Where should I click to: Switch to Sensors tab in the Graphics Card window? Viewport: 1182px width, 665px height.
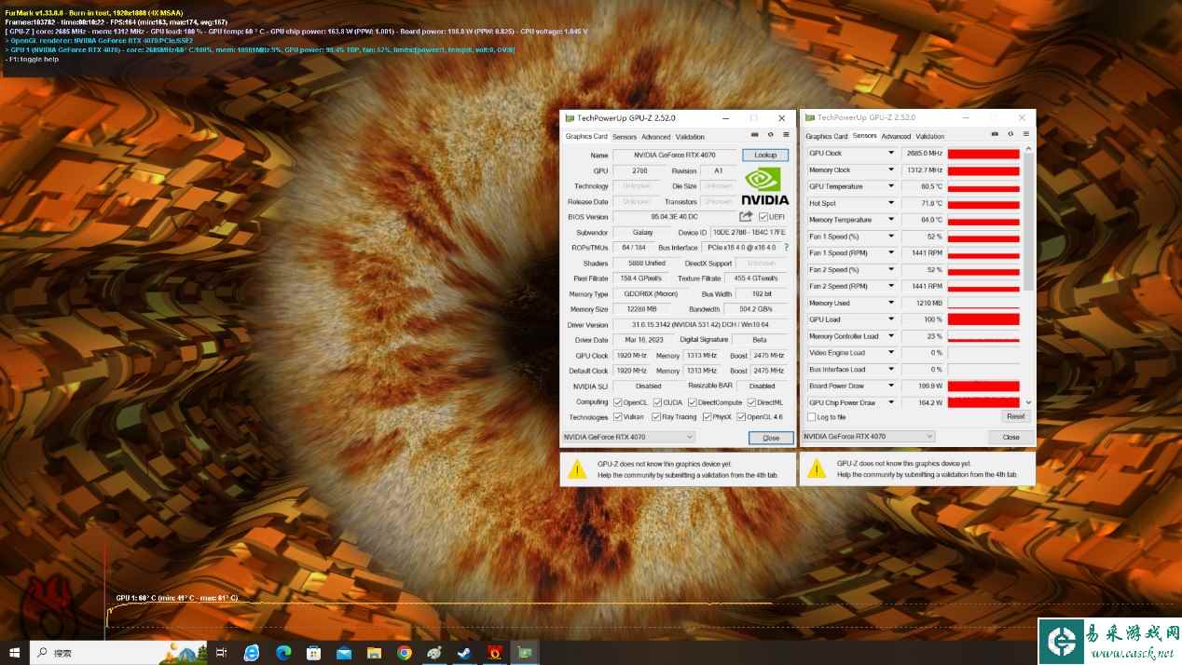[625, 137]
